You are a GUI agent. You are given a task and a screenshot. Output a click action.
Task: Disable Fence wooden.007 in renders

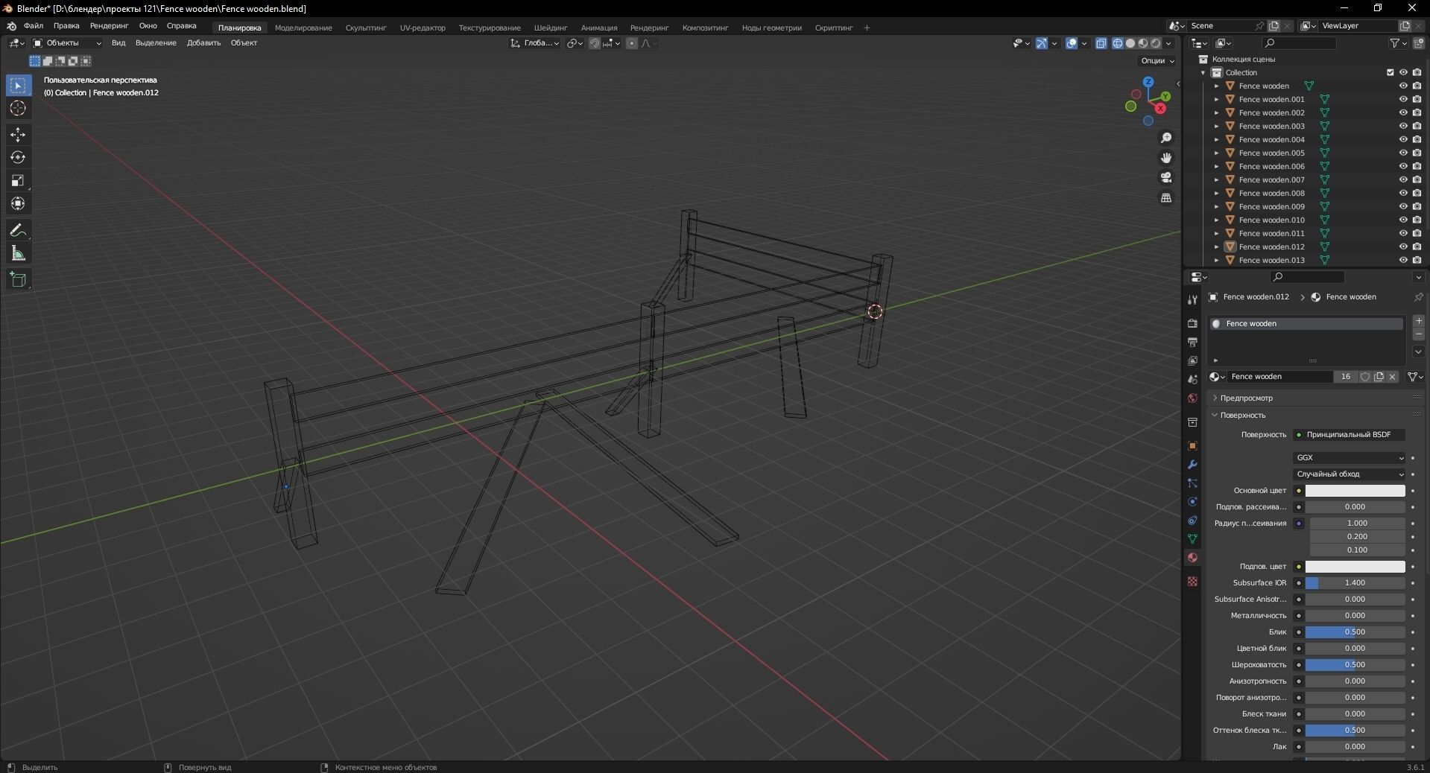[1417, 179]
